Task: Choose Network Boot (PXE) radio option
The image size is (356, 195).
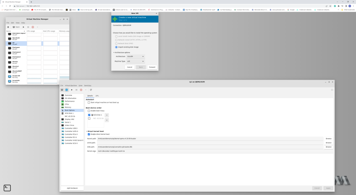Action: (116, 44)
